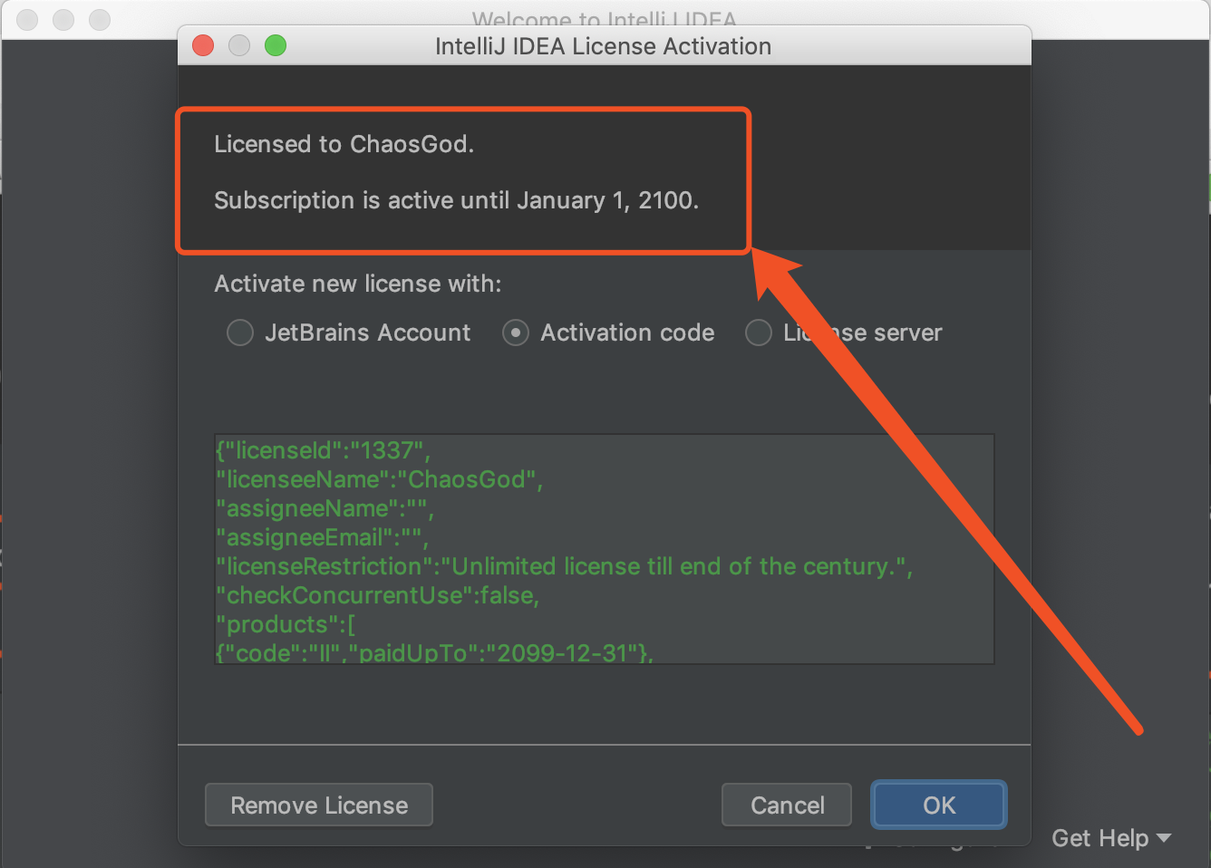Click inside the activation code text area
Image resolution: width=1211 pixels, height=868 pixels.
click(x=604, y=549)
